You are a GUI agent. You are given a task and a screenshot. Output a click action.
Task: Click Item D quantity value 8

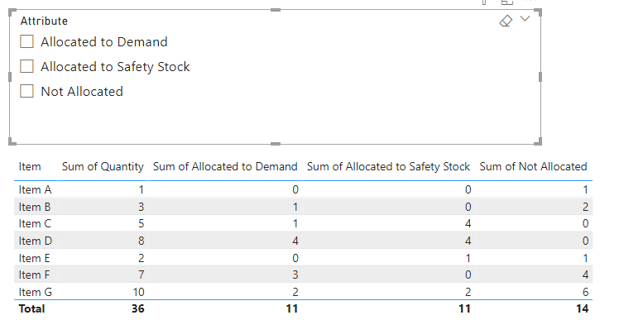pyautogui.click(x=142, y=241)
